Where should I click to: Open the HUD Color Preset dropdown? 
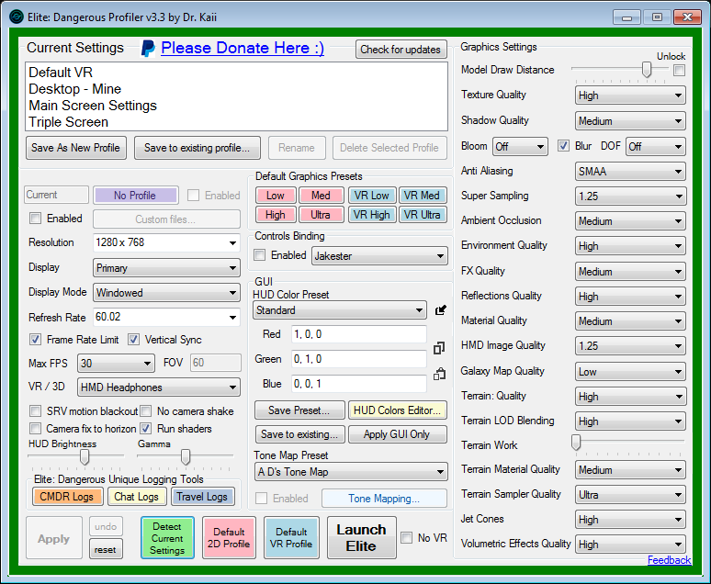click(340, 310)
